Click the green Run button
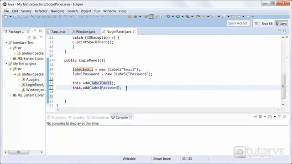 (x=178, y=17)
